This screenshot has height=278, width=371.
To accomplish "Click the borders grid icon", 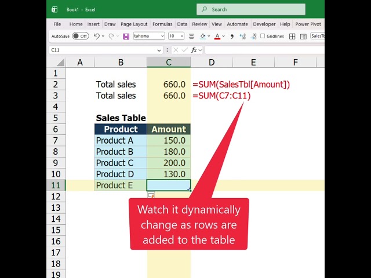I will pos(292,36).
